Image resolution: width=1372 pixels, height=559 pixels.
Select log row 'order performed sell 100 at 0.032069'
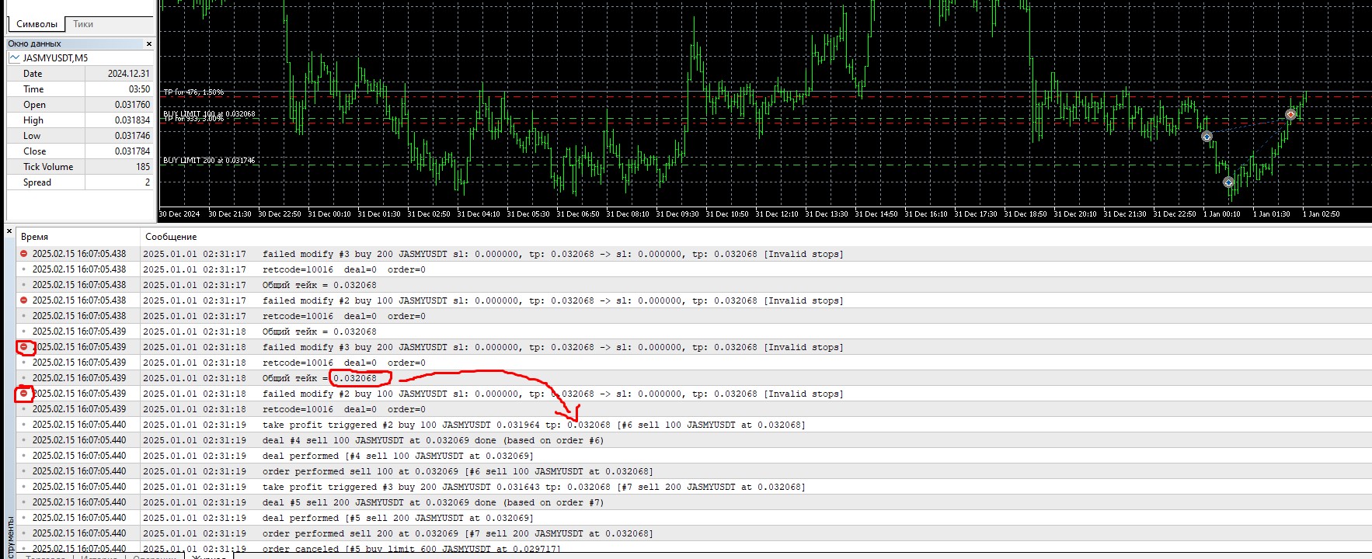(694, 471)
